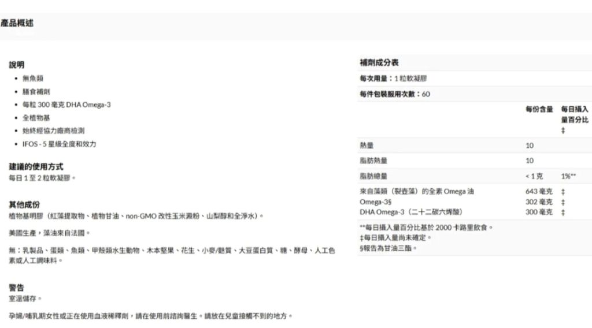The height and width of the screenshot is (328, 592).
Task: Click the 每份含量 column header
Action: pyautogui.click(x=539, y=109)
